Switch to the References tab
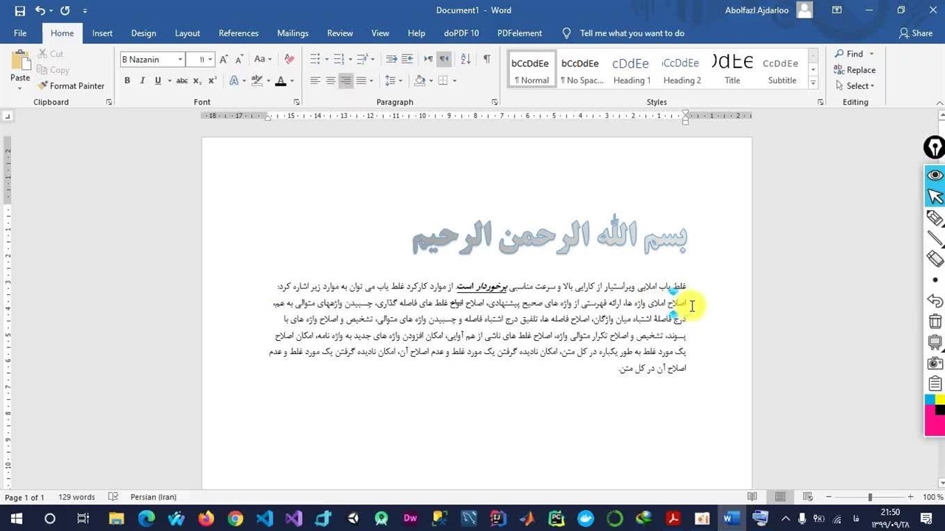 [238, 33]
